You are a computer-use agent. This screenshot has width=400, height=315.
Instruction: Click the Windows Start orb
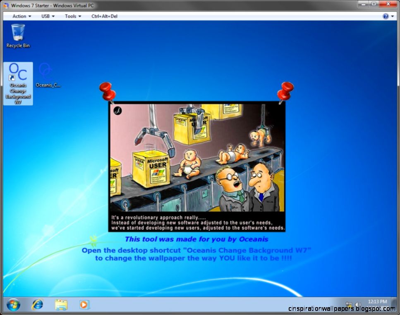coord(14,304)
